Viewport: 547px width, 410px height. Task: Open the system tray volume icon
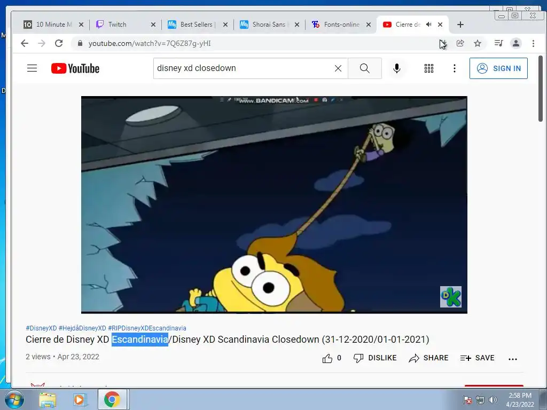(x=493, y=400)
